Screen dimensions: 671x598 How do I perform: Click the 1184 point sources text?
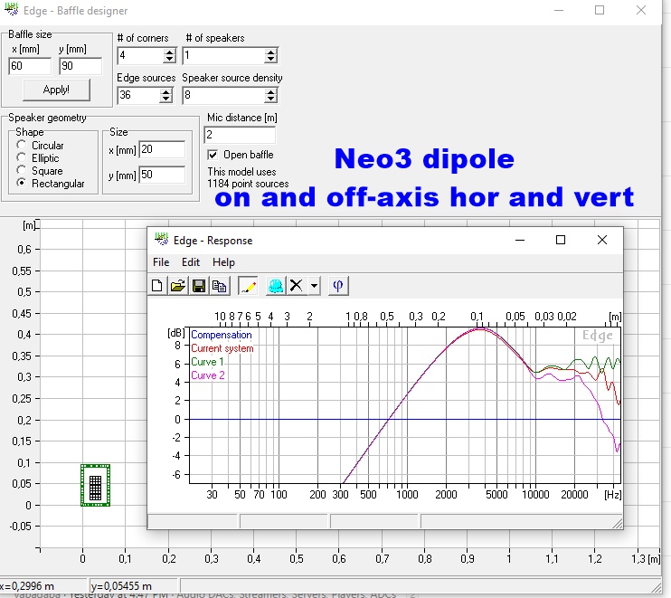point(248,184)
